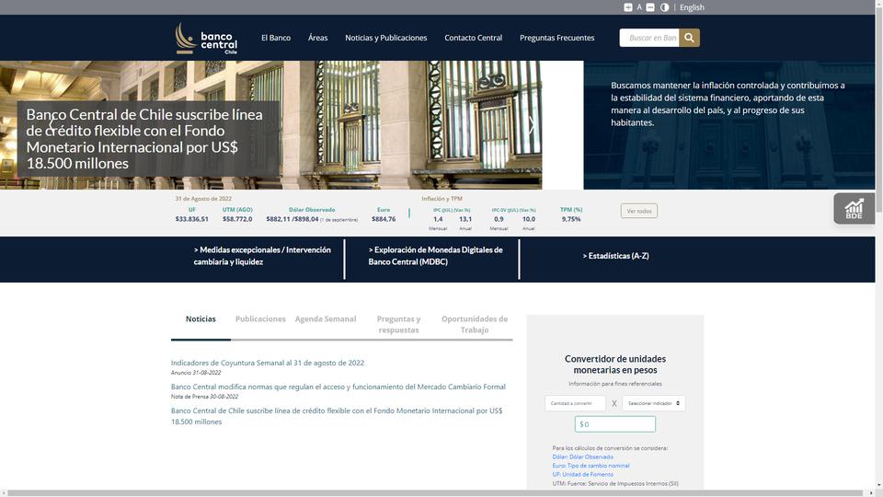Open the Euro: Tipo de cambio nominal link
Image resolution: width=883 pixels, height=497 pixels.
[591, 466]
